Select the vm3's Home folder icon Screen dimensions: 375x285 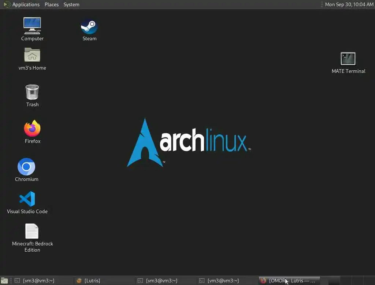coord(32,55)
